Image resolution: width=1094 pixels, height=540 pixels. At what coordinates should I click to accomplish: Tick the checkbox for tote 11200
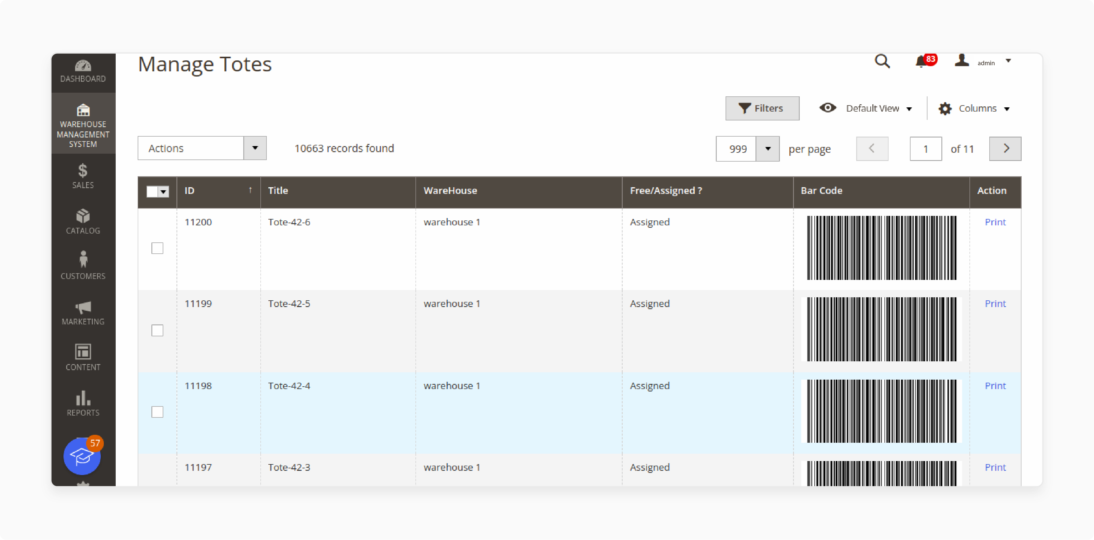click(157, 248)
